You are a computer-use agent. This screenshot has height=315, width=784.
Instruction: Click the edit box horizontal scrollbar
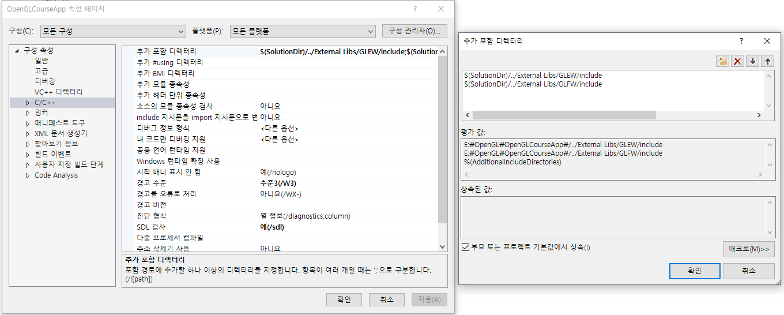[x=564, y=115]
